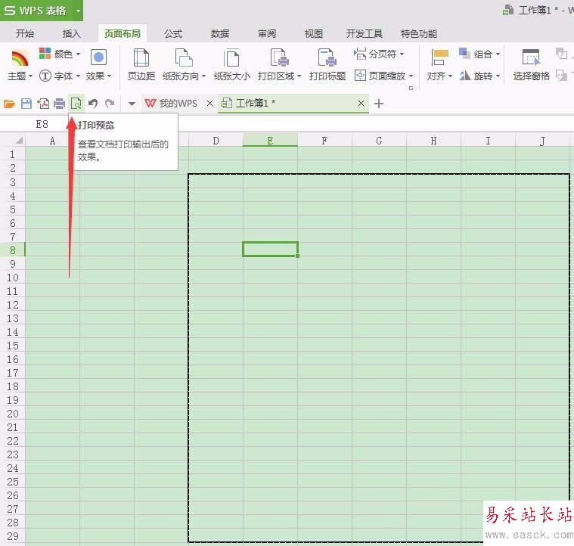The image size is (574, 546).
Task: Open the 公式 ribbon tab
Action: [173, 34]
